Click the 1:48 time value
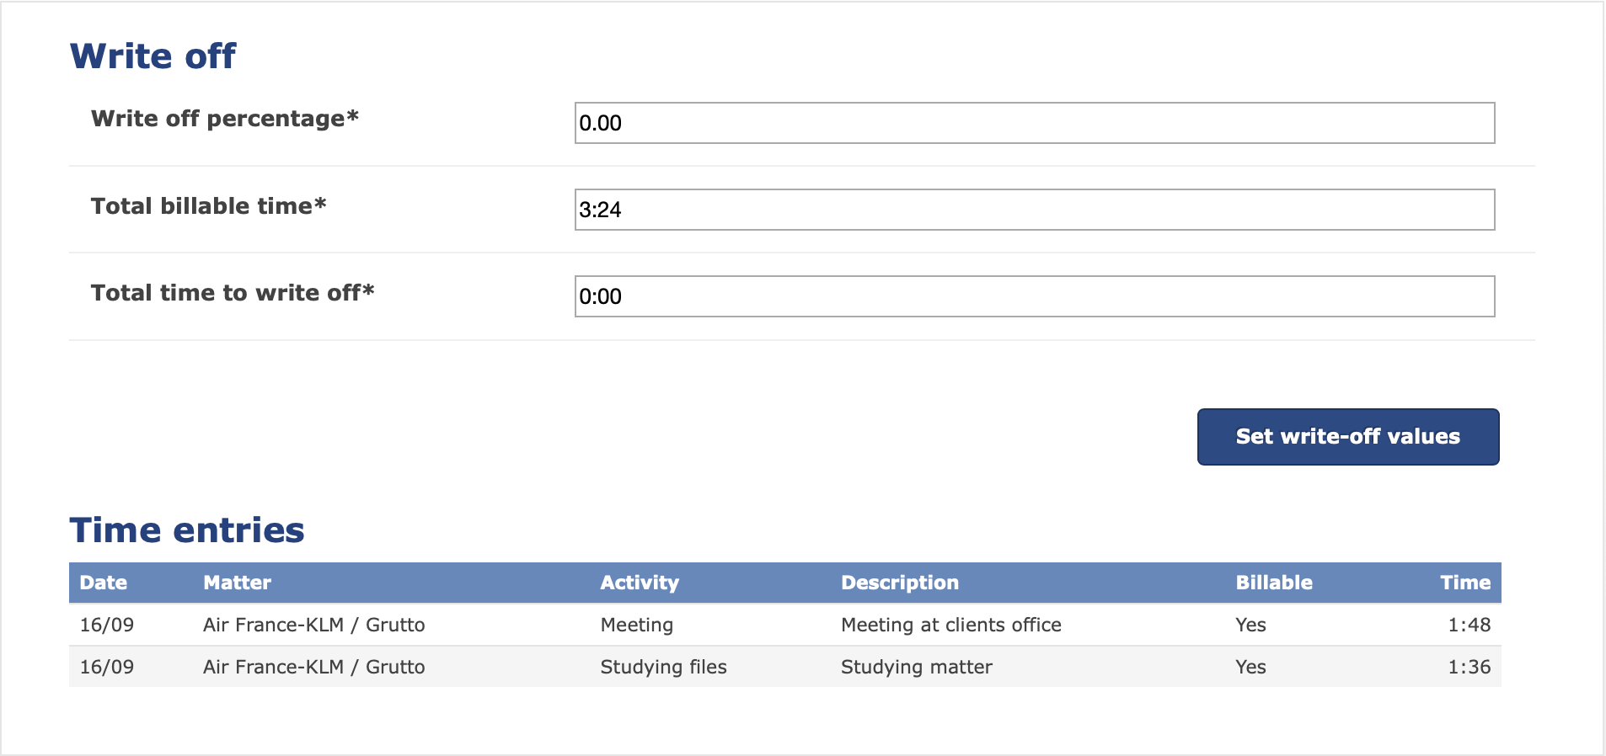The width and height of the screenshot is (1606, 756). 1469,625
